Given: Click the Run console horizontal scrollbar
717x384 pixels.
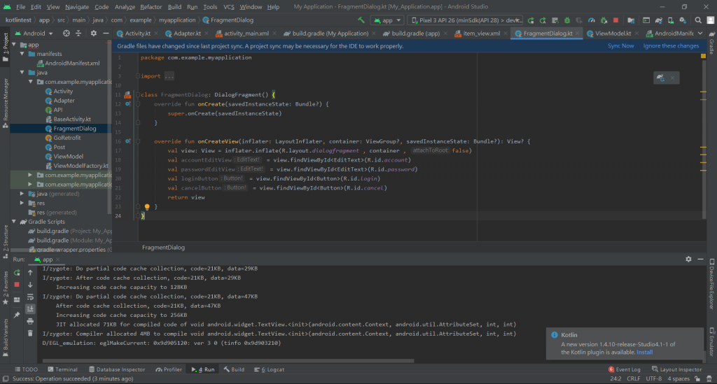Looking at the screenshot, I should pyautogui.click(x=228, y=361).
